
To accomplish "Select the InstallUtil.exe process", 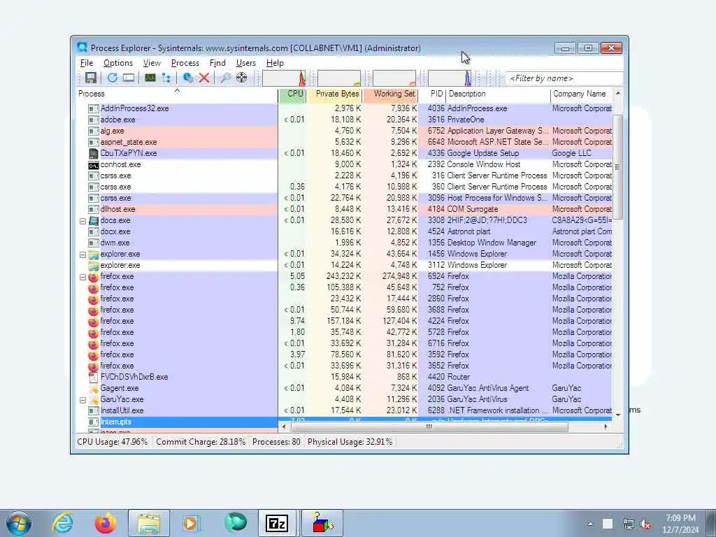I will pos(345,411).
